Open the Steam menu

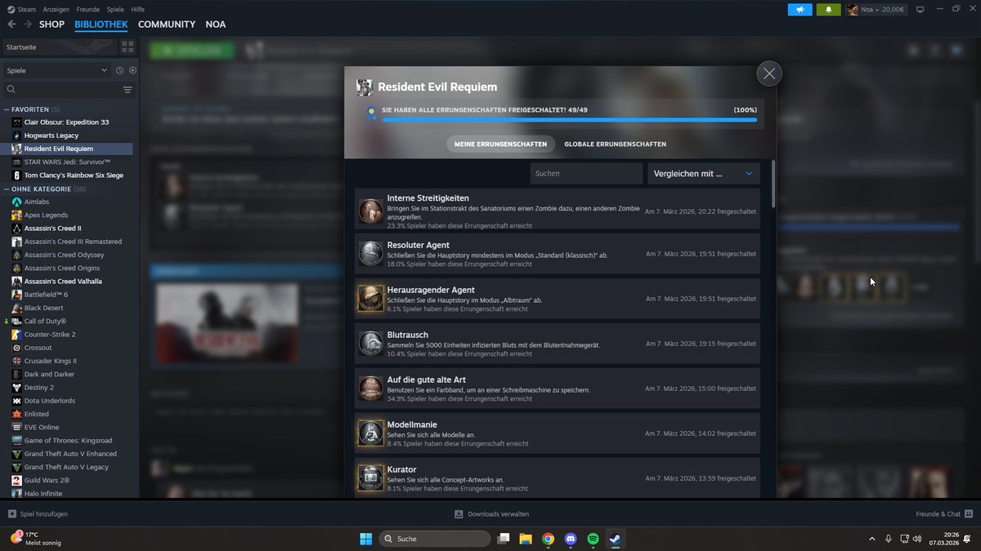pyautogui.click(x=27, y=9)
